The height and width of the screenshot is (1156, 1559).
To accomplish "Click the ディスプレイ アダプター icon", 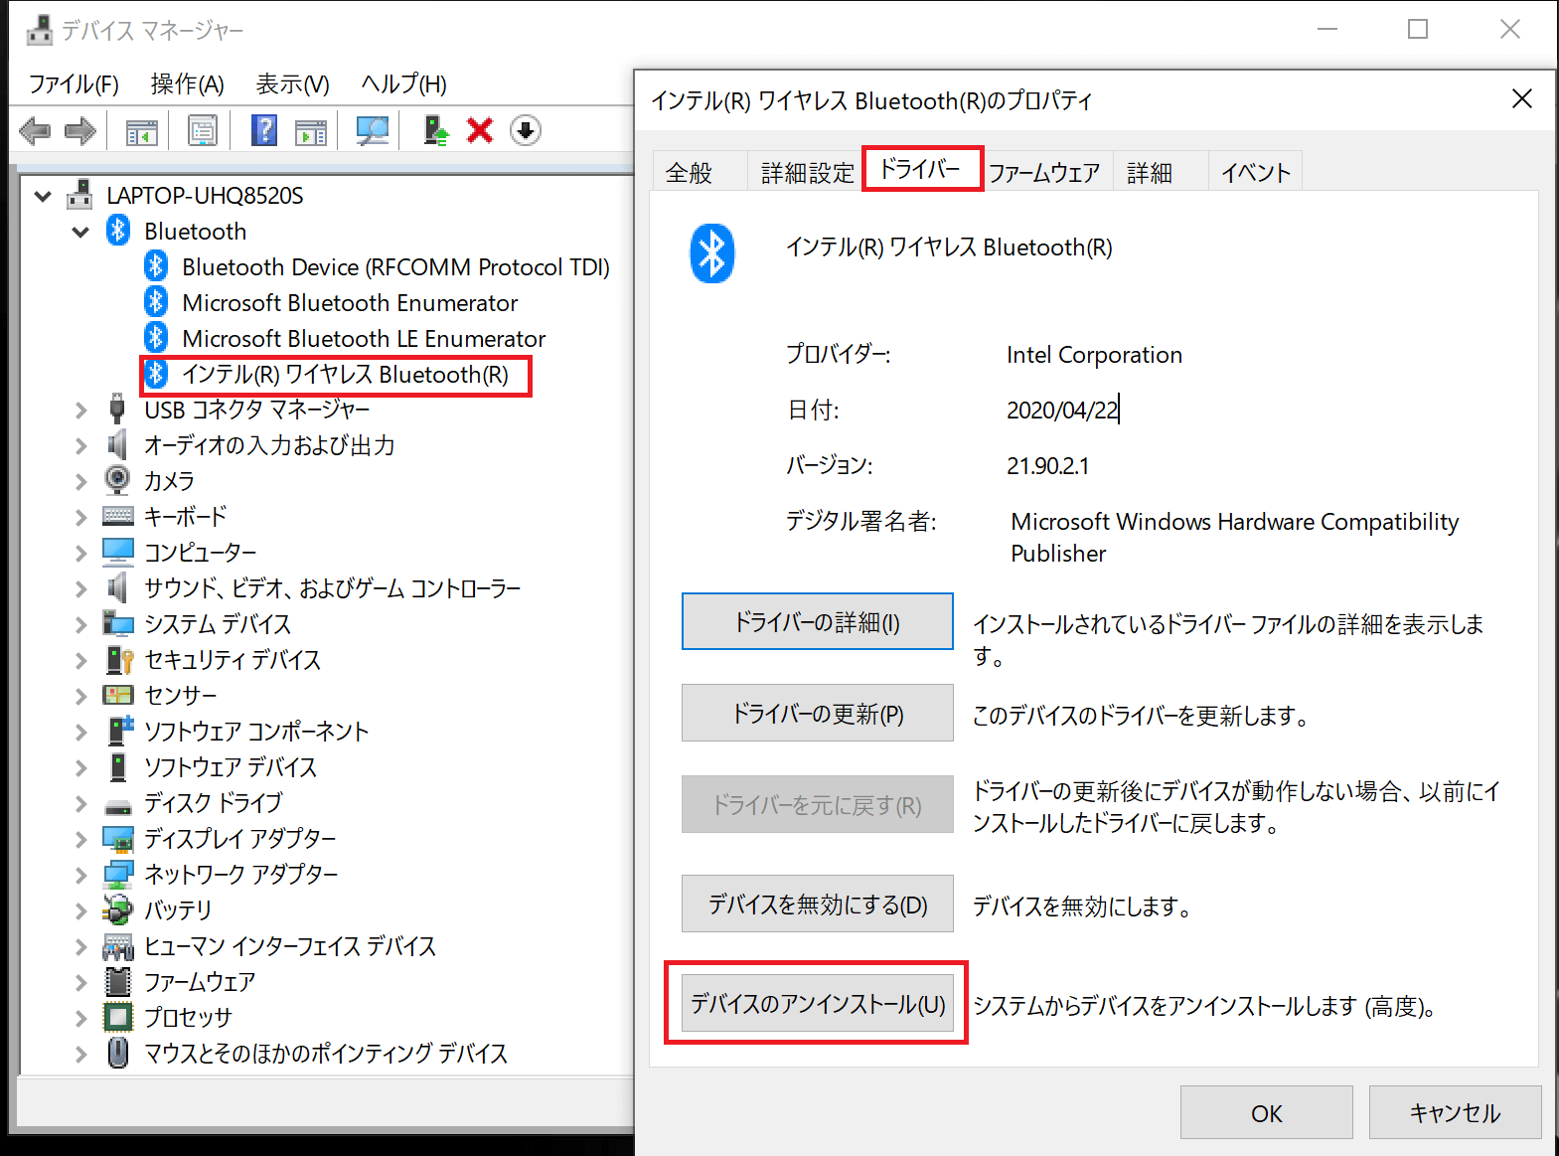I will [x=118, y=839].
